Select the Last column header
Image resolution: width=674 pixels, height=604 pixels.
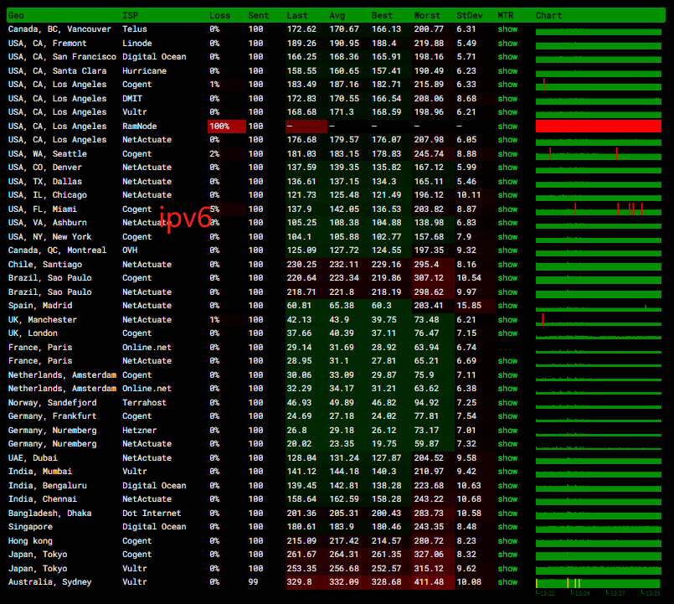pos(297,15)
